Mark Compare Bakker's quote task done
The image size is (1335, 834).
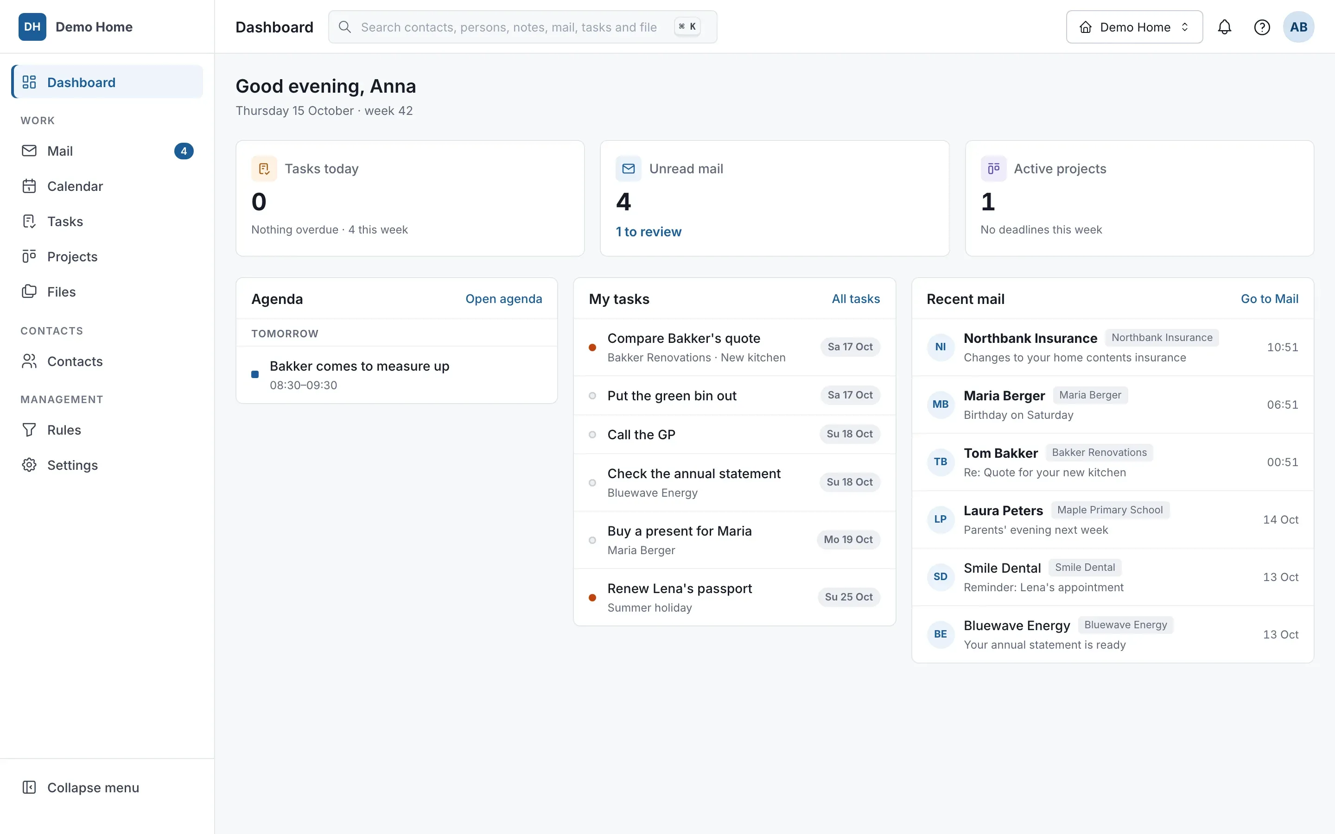(x=592, y=347)
